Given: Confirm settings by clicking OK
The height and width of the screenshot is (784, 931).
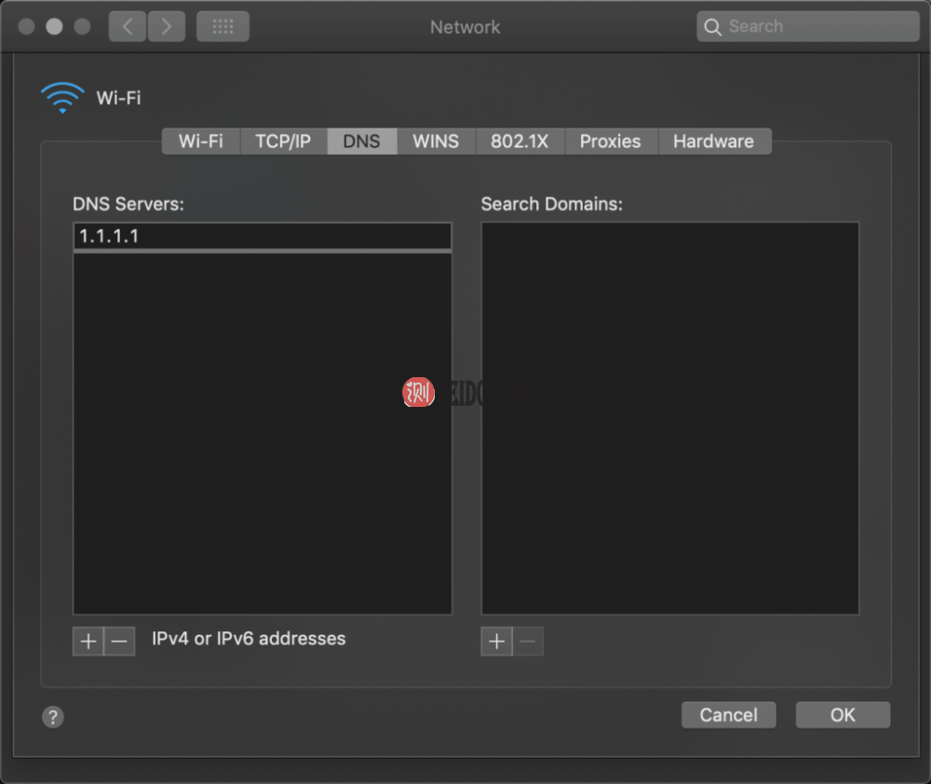Looking at the screenshot, I should point(842,714).
